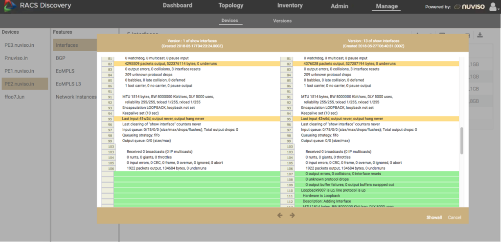
Task: Click the Devices panel heading
Action: click(10, 32)
